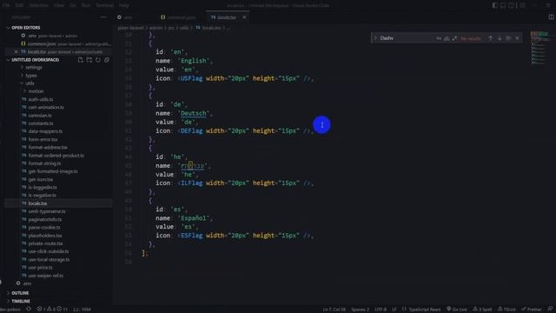The height and width of the screenshot is (313, 556).
Task: Open the Selection menu
Action: tap(38, 5)
